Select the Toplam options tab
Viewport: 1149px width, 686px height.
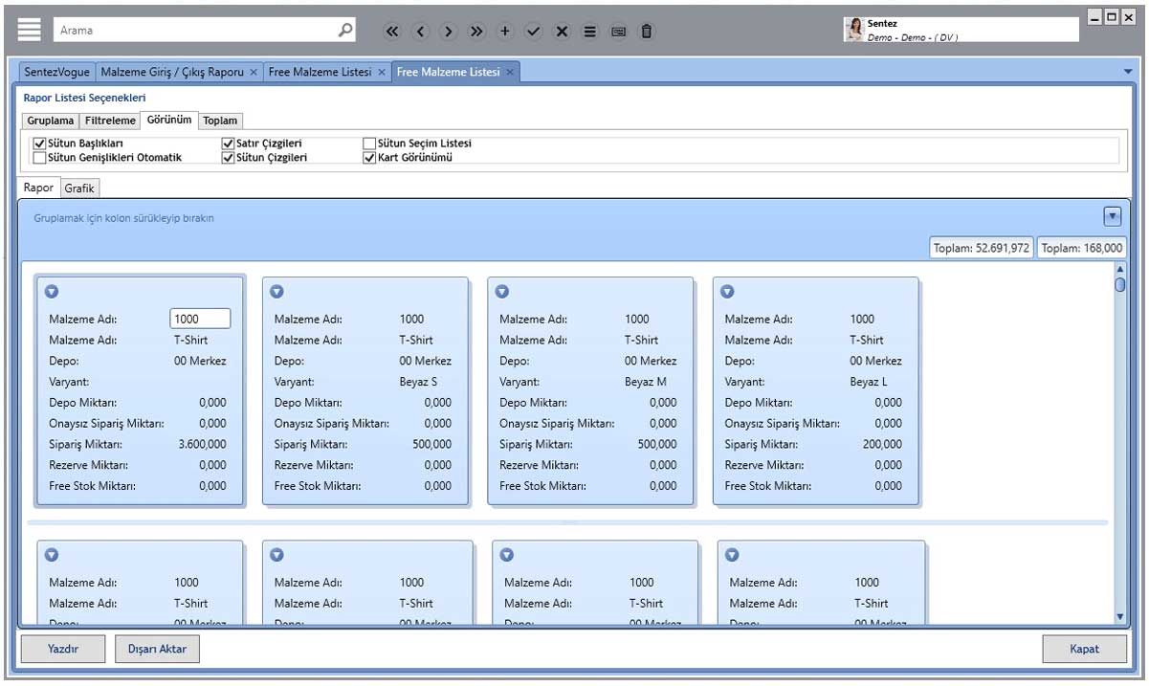[220, 121]
